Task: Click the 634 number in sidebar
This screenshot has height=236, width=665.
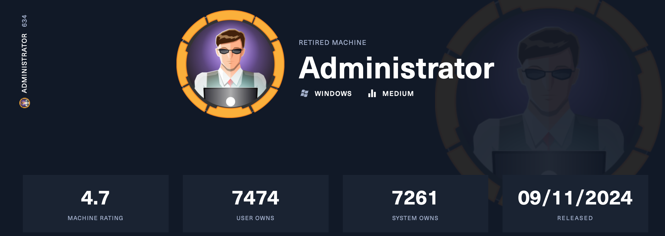Action: click(25, 21)
